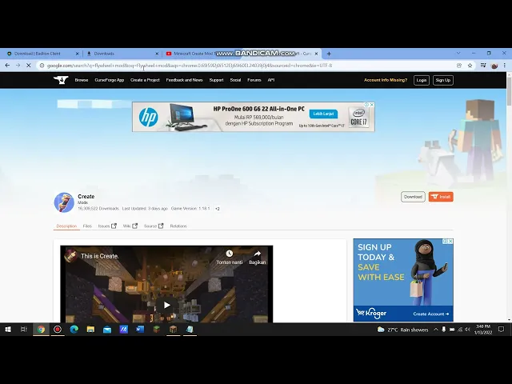Click the Sign Up button
This screenshot has height=384, width=512.
tap(442, 80)
